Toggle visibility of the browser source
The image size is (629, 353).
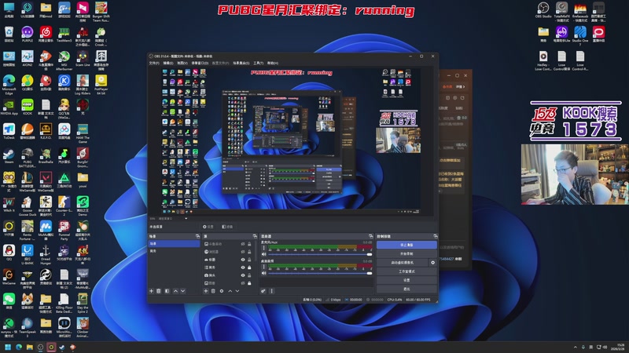click(x=243, y=252)
